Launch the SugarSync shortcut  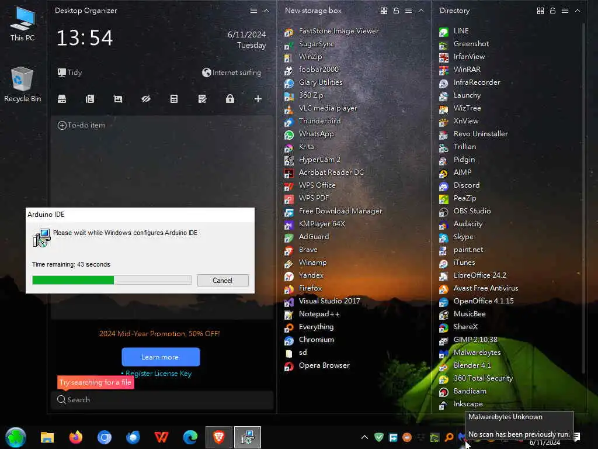(x=310, y=44)
